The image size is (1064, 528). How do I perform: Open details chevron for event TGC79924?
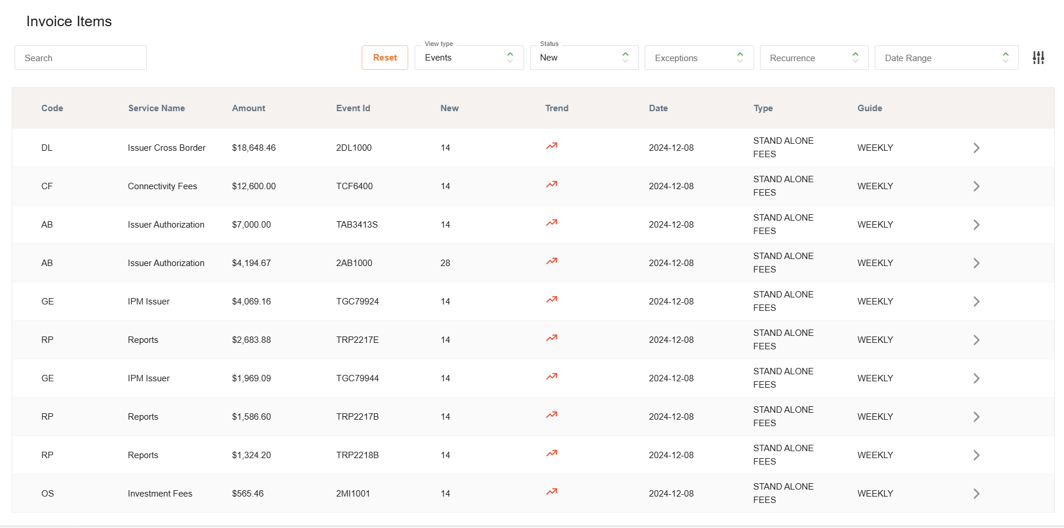(977, 302)
